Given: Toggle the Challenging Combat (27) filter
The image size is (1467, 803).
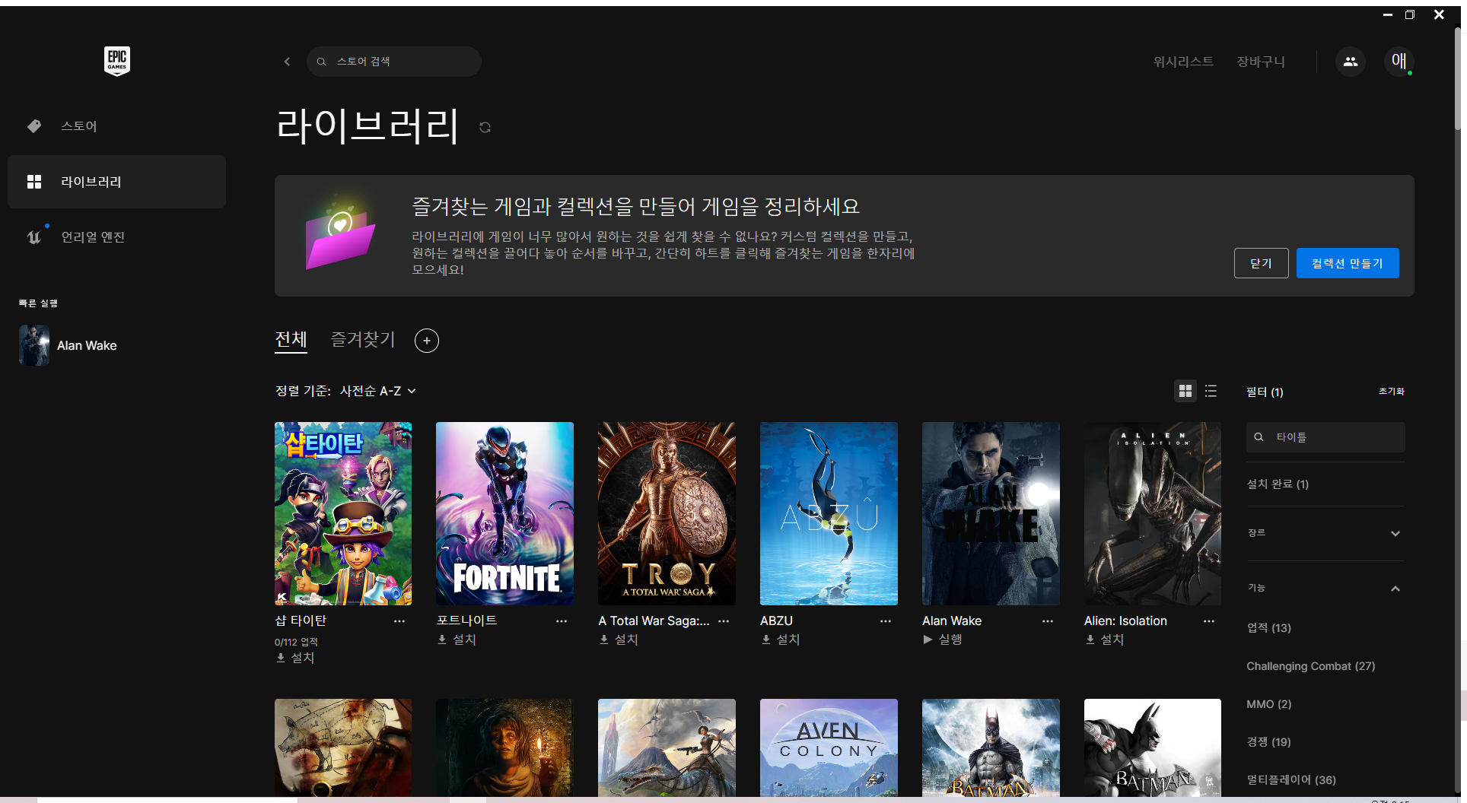Looking at the screenshot, I should pos(1310,666).
